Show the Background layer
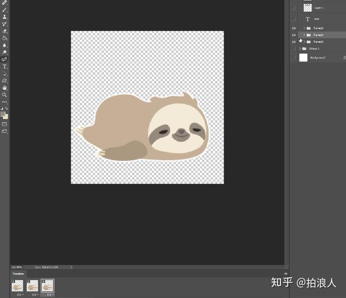Viewport: 346px width, 298px height. click(x=294, y=58)
